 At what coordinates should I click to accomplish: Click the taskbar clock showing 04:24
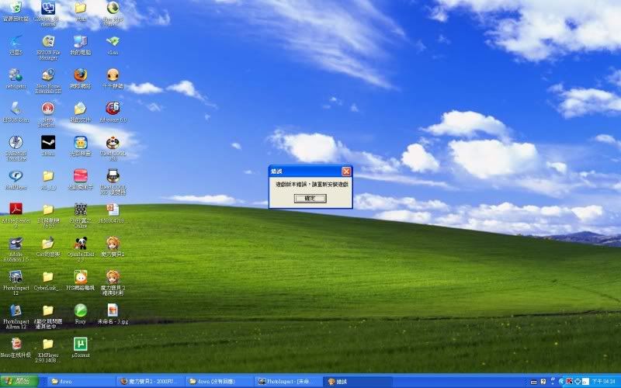(x=604, y=381)
